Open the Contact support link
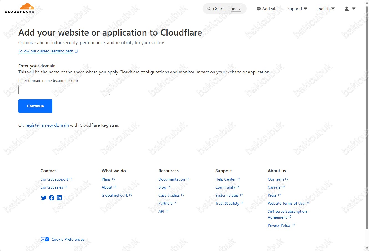 coord(54,179)
